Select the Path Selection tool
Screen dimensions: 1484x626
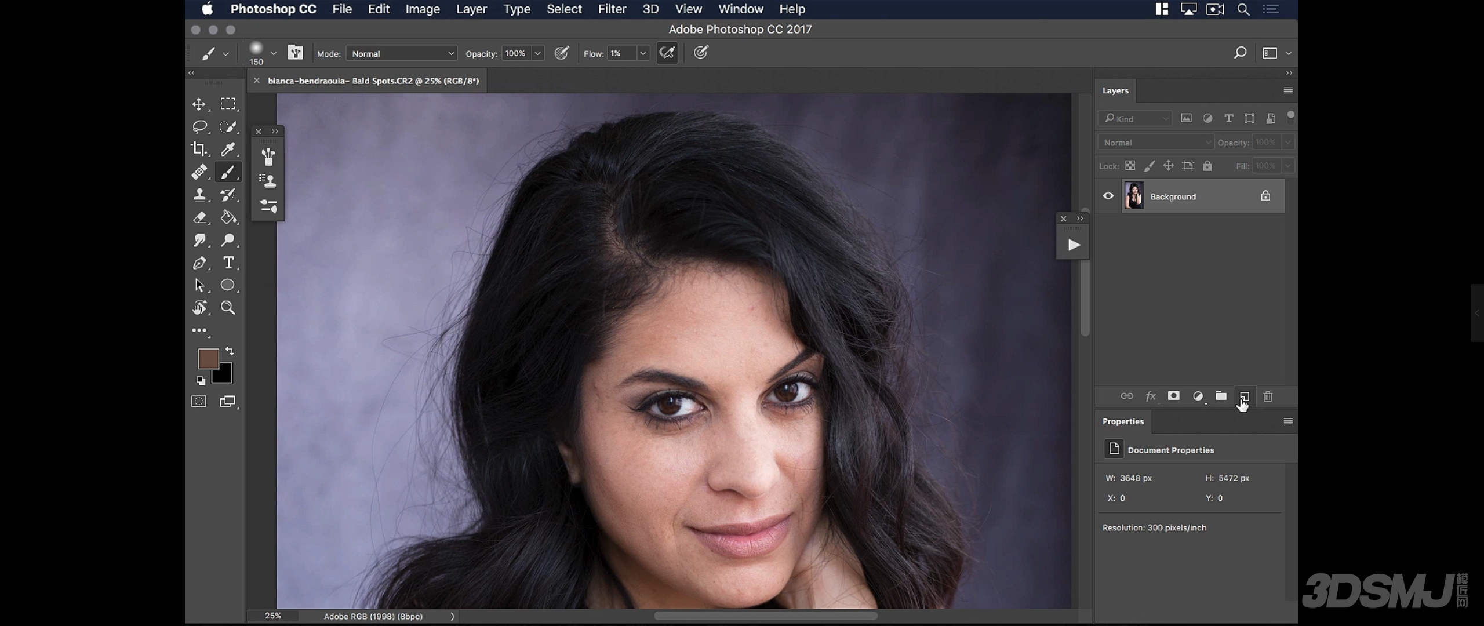[199, 285]
